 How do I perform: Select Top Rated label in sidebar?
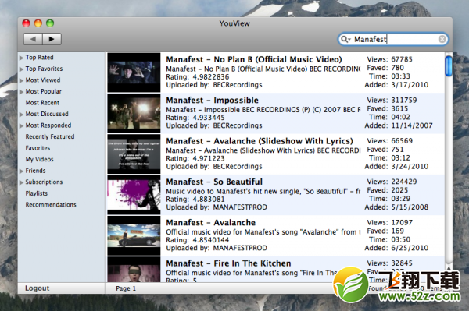pyautogui.click(x=40, y=57)
